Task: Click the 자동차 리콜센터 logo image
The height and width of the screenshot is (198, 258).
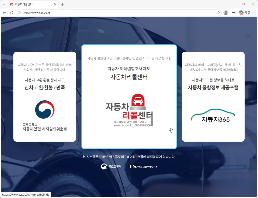Action: pos(129,110)
